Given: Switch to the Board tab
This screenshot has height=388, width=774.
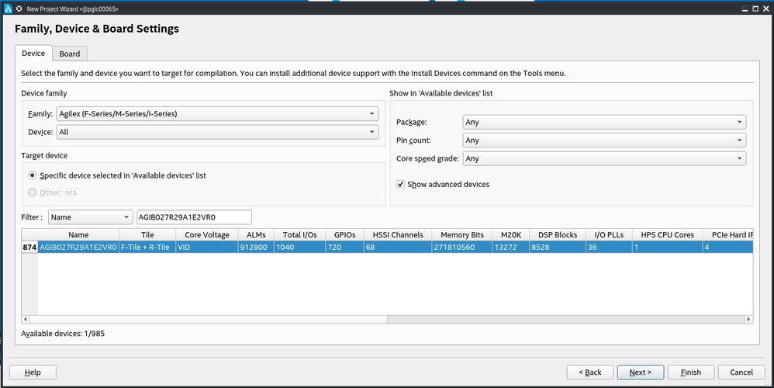Looking at the screenshot, I should pos(70,54).
